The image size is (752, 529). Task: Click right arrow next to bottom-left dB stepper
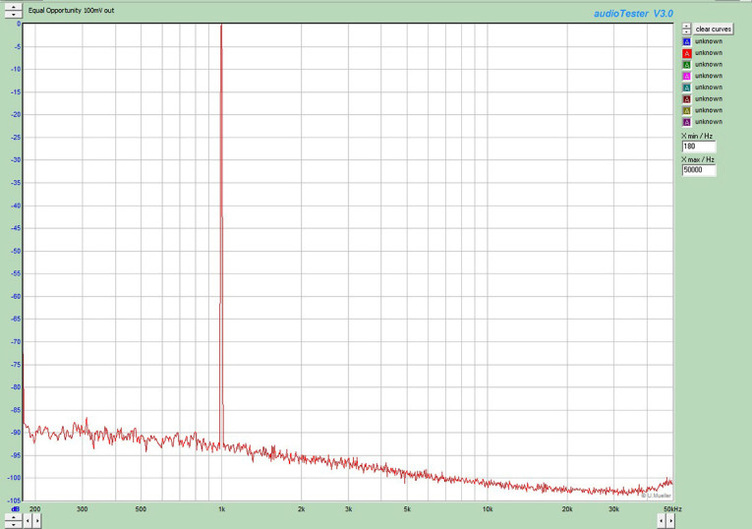pyautogui.click(x=37, y=520)
